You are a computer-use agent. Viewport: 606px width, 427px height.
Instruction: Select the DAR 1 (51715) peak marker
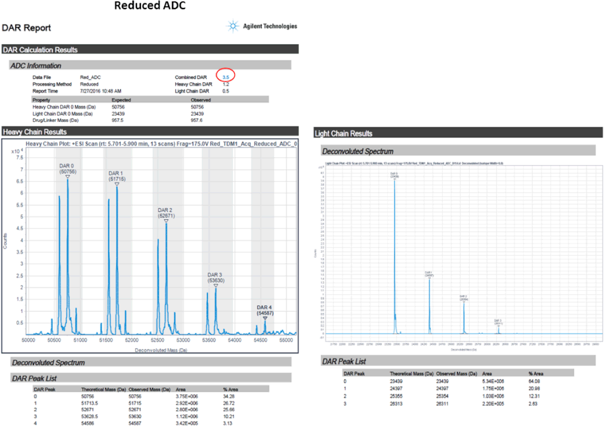click(117, 184)
